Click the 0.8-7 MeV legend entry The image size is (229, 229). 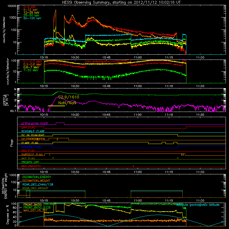(31, 67)
